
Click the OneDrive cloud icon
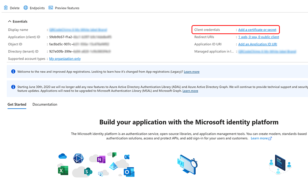click(62, 156)
